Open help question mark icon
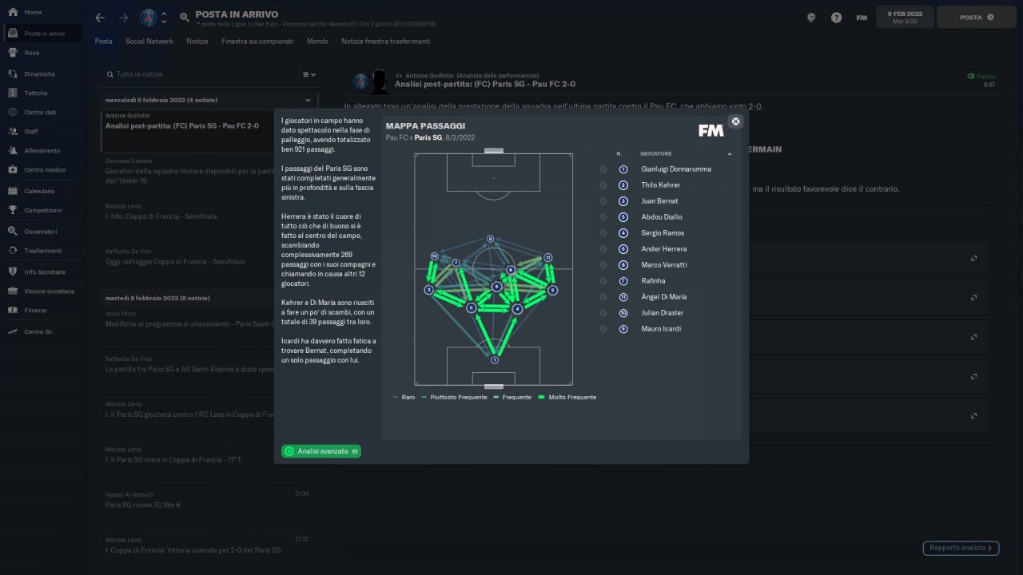The width and height of the screenshot is (1023, 575). pos(836,18)
